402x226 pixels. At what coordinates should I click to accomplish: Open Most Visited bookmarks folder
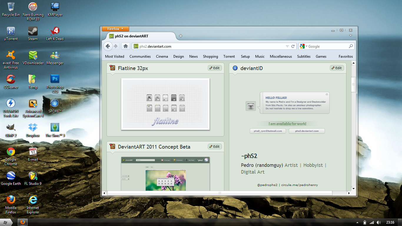click(x=114, y=56)
